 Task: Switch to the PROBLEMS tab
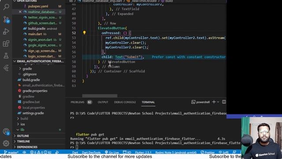78,102
